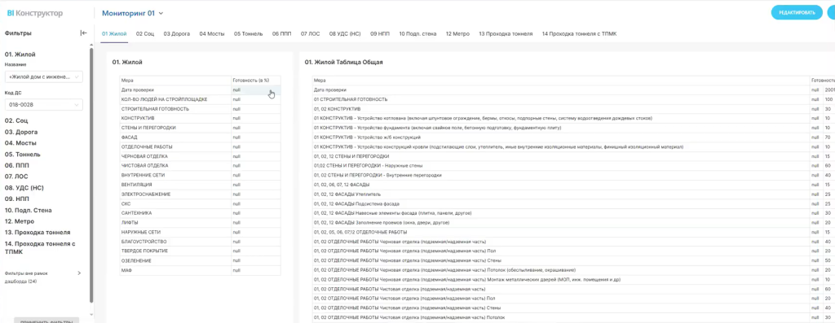Open the Мониторинг 01 dashboard dropdown
Screen dimensions: 835x323
click(133, 13)
